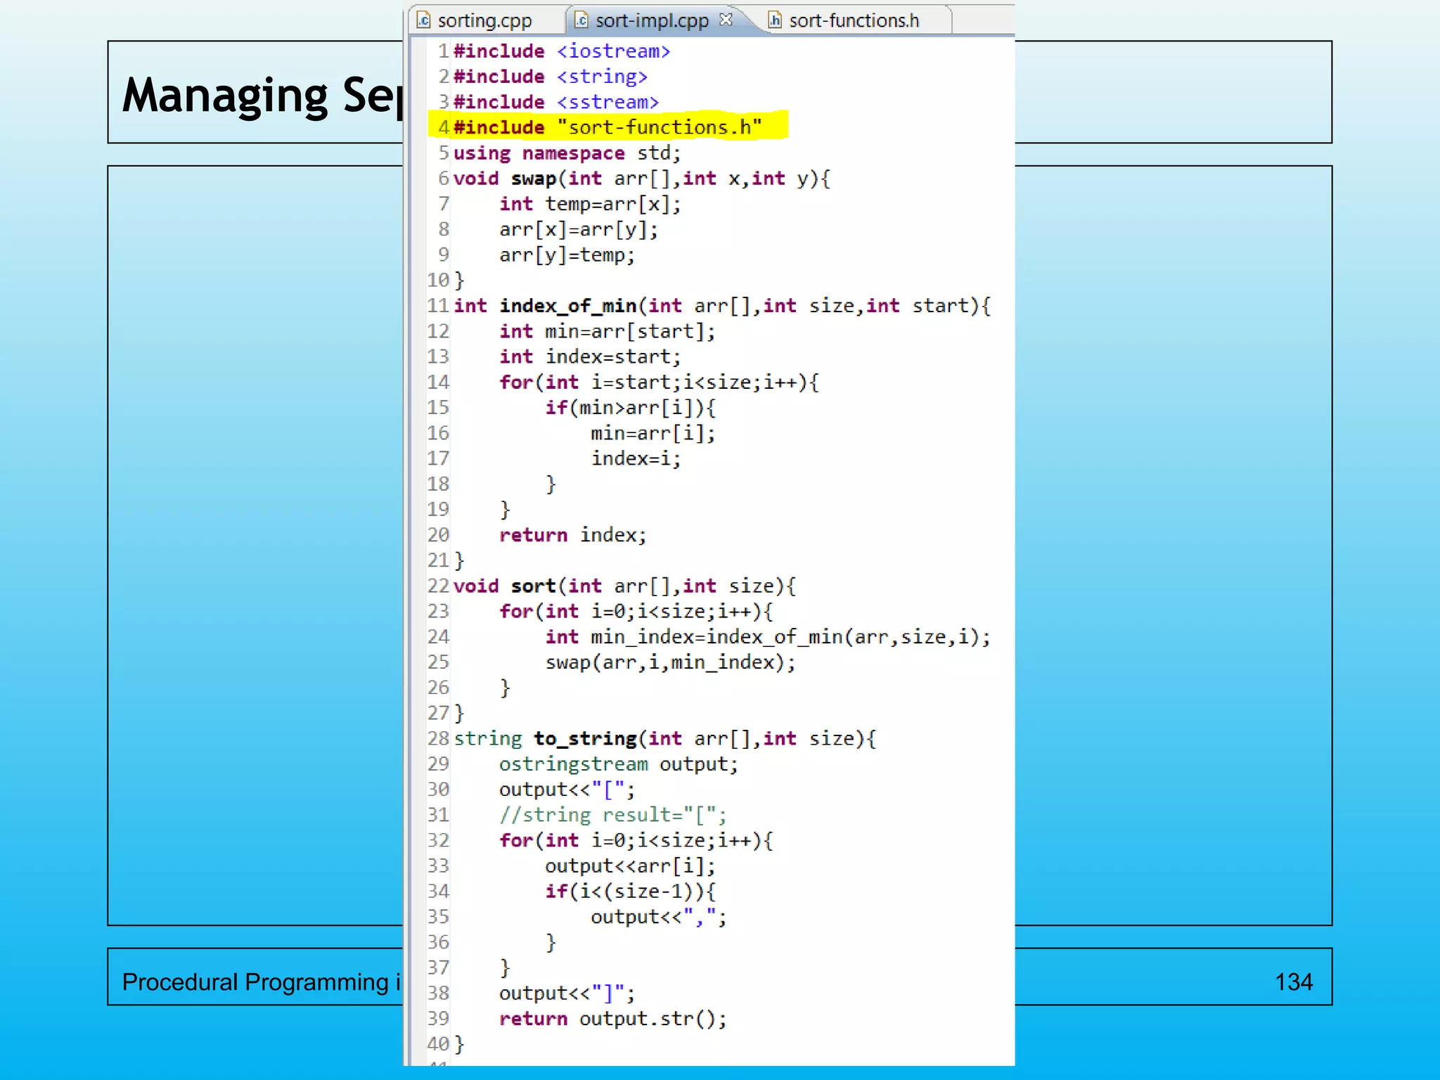The height and width of the screenshot is (1080, 1440).
Task: Click 'return output.str();' line
Action: click(x=613, y=1019)
